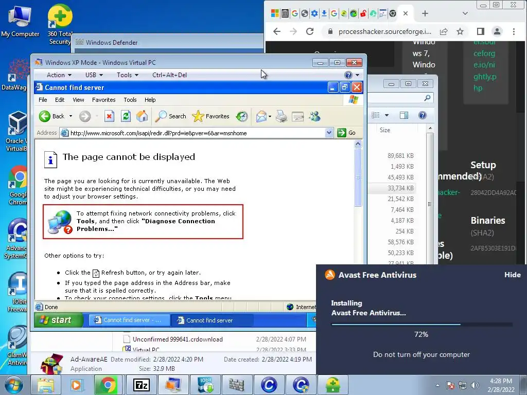
Task: Click the Print icon in IE toolbar
Action: 282,116
